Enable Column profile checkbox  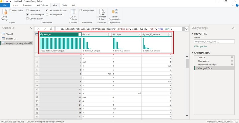(47, 15)
